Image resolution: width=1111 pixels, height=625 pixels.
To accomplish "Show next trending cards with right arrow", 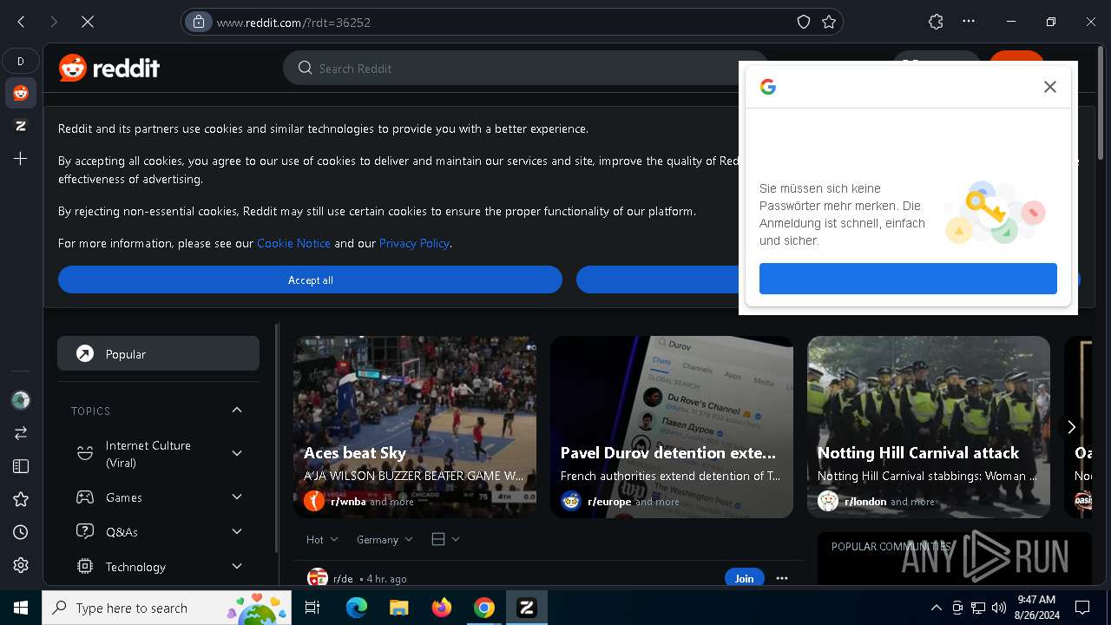I will coord(1071,427).
